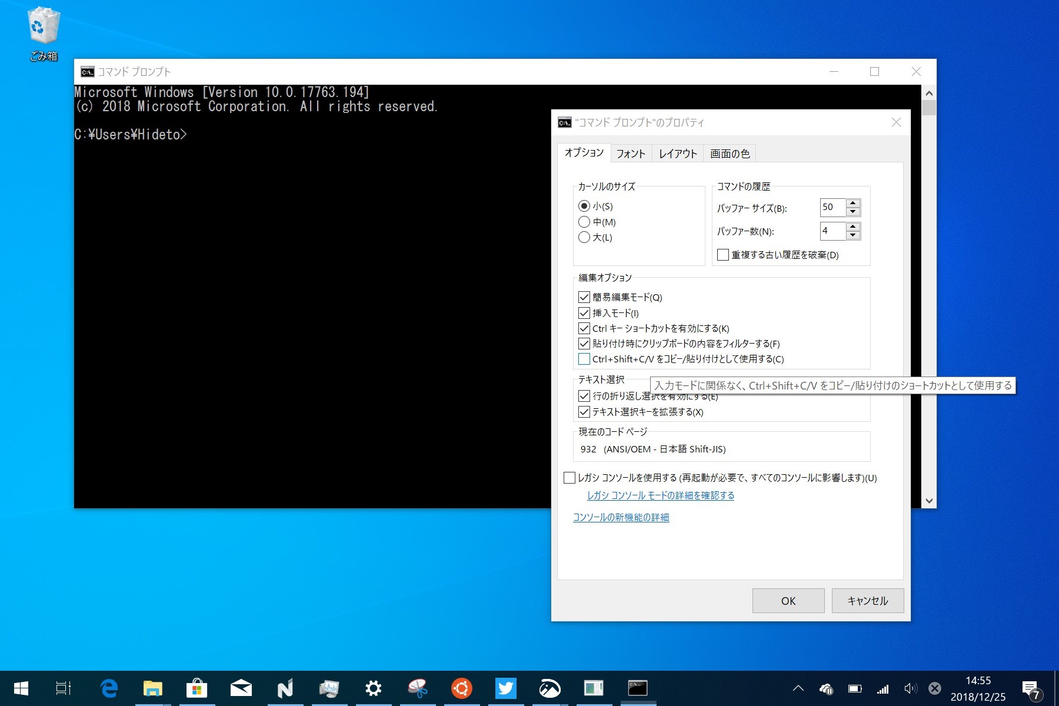Increase バッファー数 with the up arrow
The height and width of the screenshot is (706, 1059).
coord(853,227)
